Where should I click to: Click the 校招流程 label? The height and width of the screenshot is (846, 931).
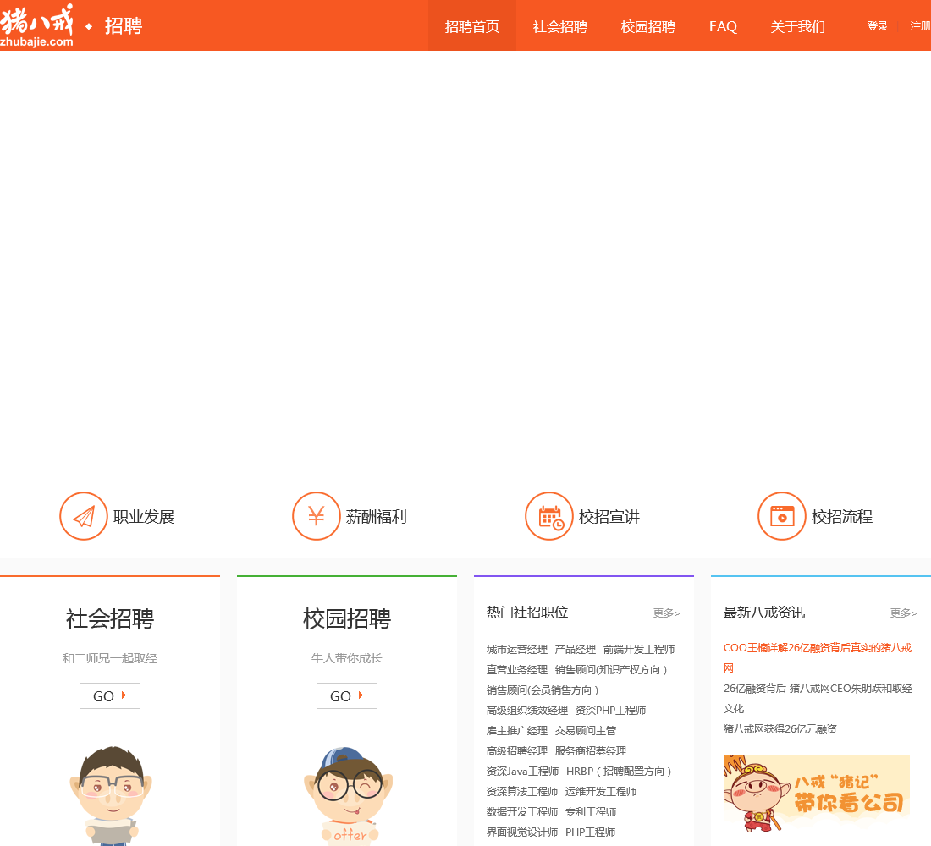pyautogui.click(x=842, y=517)
